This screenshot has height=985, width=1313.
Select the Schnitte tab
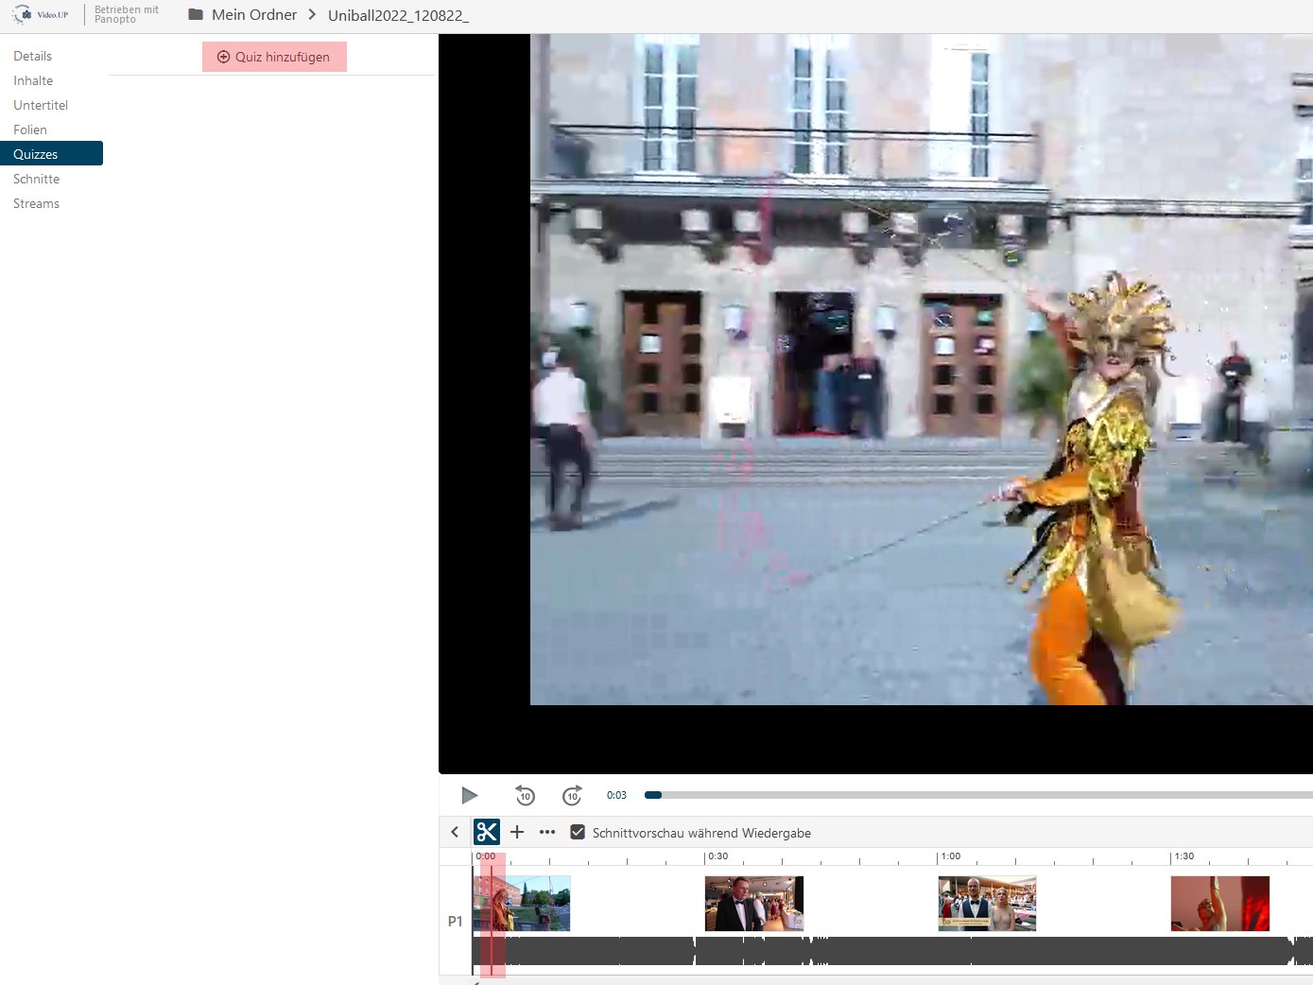pos(37,179)
